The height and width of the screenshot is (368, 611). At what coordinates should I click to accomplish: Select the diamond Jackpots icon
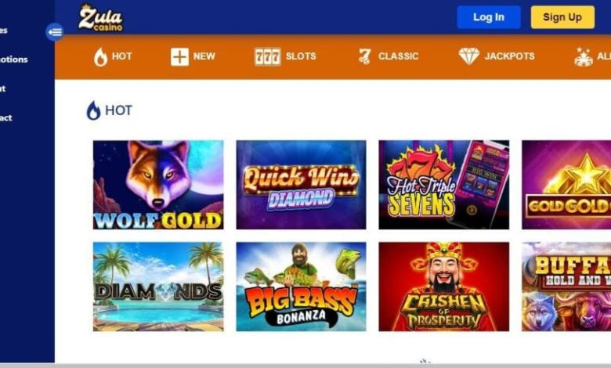pyautogui.click(x=468, y=57)
